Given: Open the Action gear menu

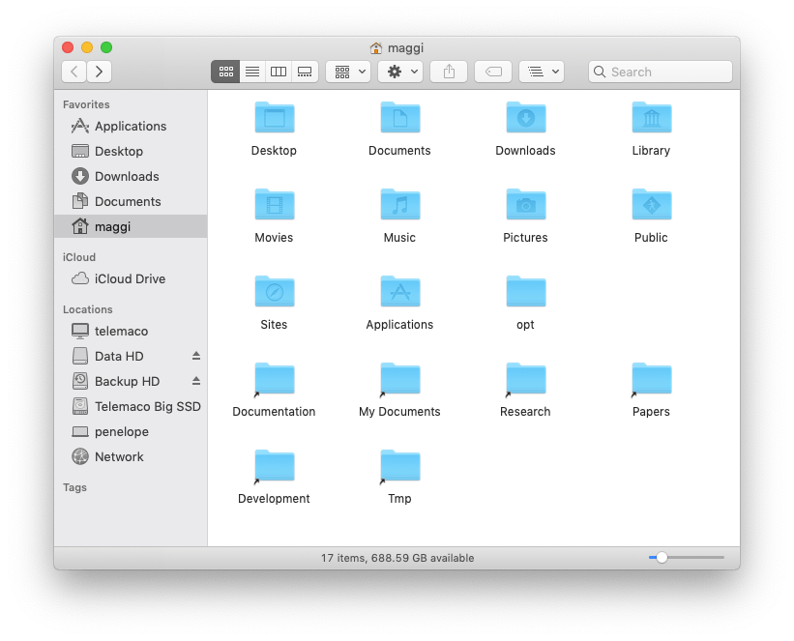Looking at the screenshot, I should (x=399, y=72).
